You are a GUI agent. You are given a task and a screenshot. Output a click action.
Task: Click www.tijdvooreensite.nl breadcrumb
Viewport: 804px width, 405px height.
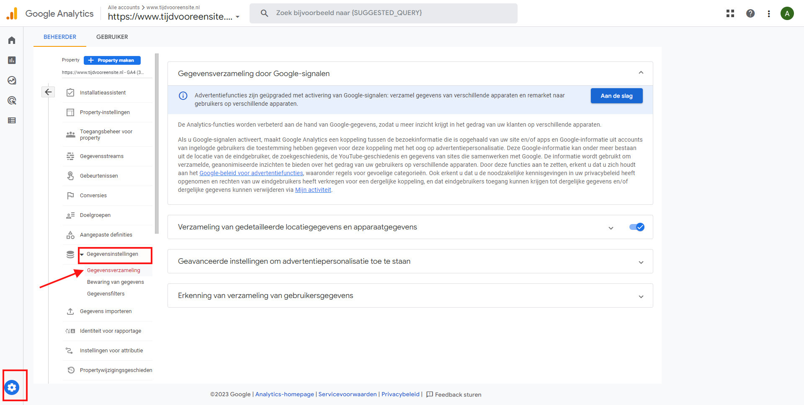point(173,7)
